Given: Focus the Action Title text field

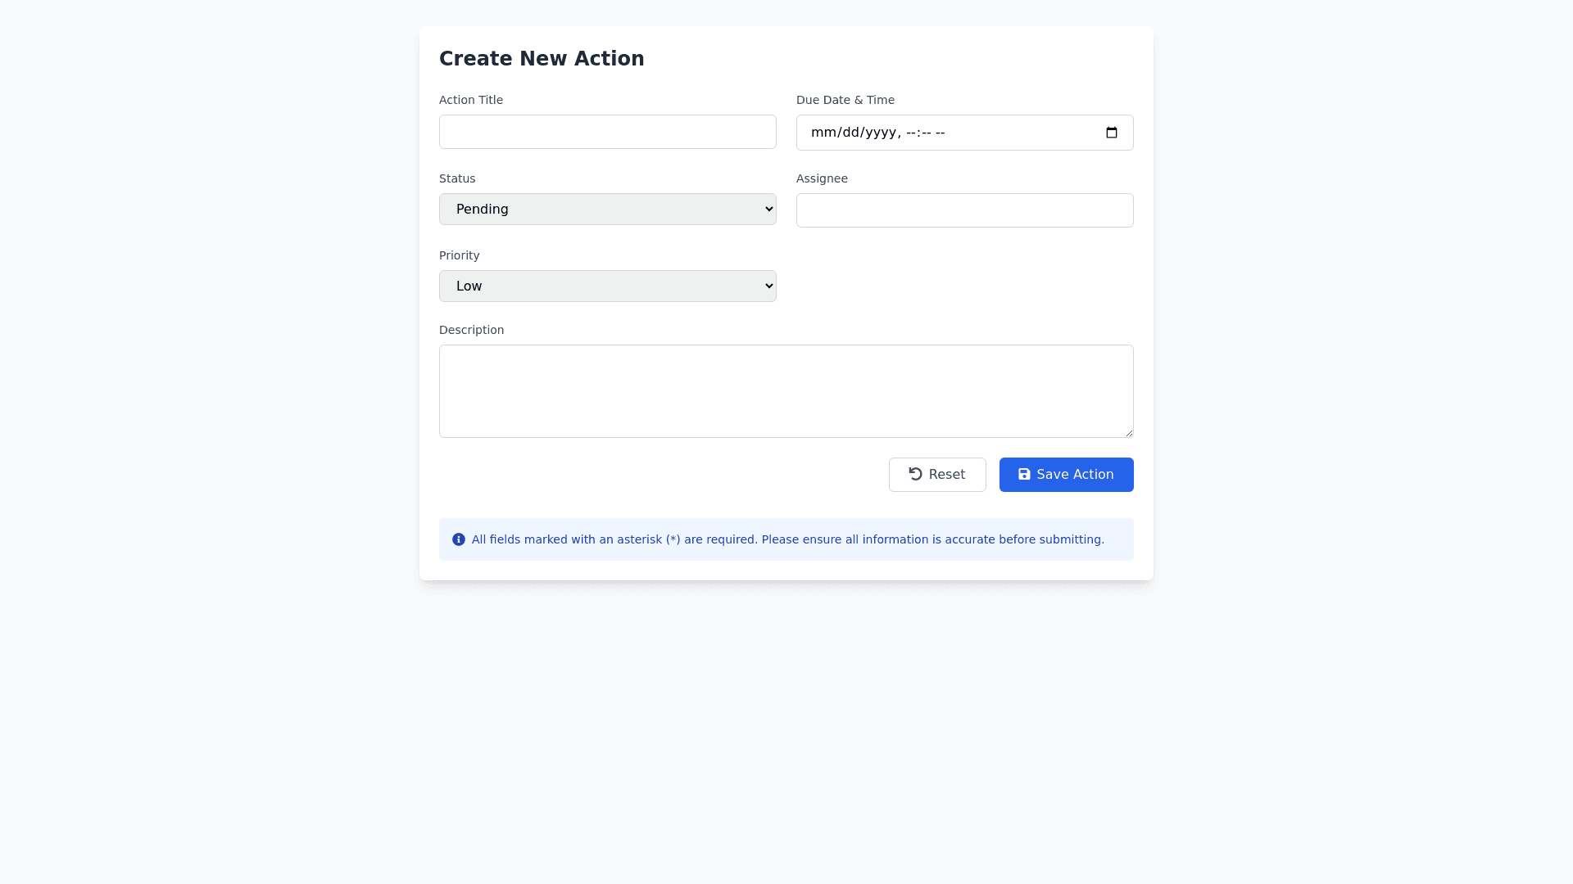Looking at the screenshot, I should tap(607, 132).
